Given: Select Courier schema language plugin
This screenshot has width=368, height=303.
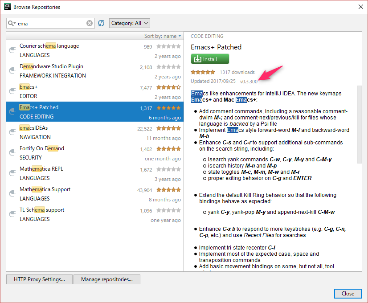Looking at the screenshot, I should (x=95, y=50).
